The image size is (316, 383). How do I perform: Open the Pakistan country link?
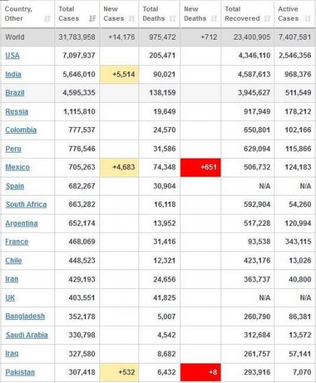[20, 372]
